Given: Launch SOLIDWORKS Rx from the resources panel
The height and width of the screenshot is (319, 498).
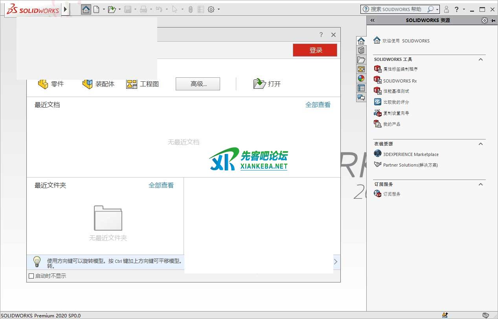Looking at the screenshot, I should [399, 81].
